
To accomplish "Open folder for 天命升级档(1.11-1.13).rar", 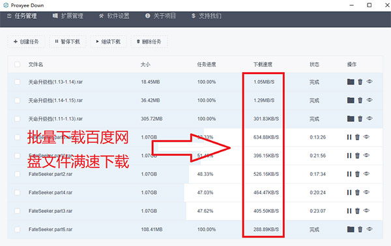I will tap(351, 119).
